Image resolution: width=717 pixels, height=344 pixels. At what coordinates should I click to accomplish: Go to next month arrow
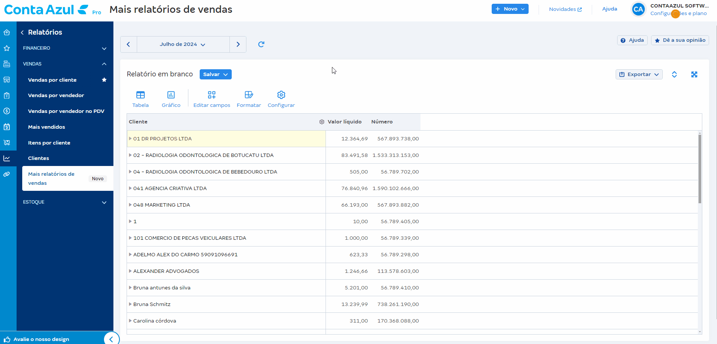238,44
